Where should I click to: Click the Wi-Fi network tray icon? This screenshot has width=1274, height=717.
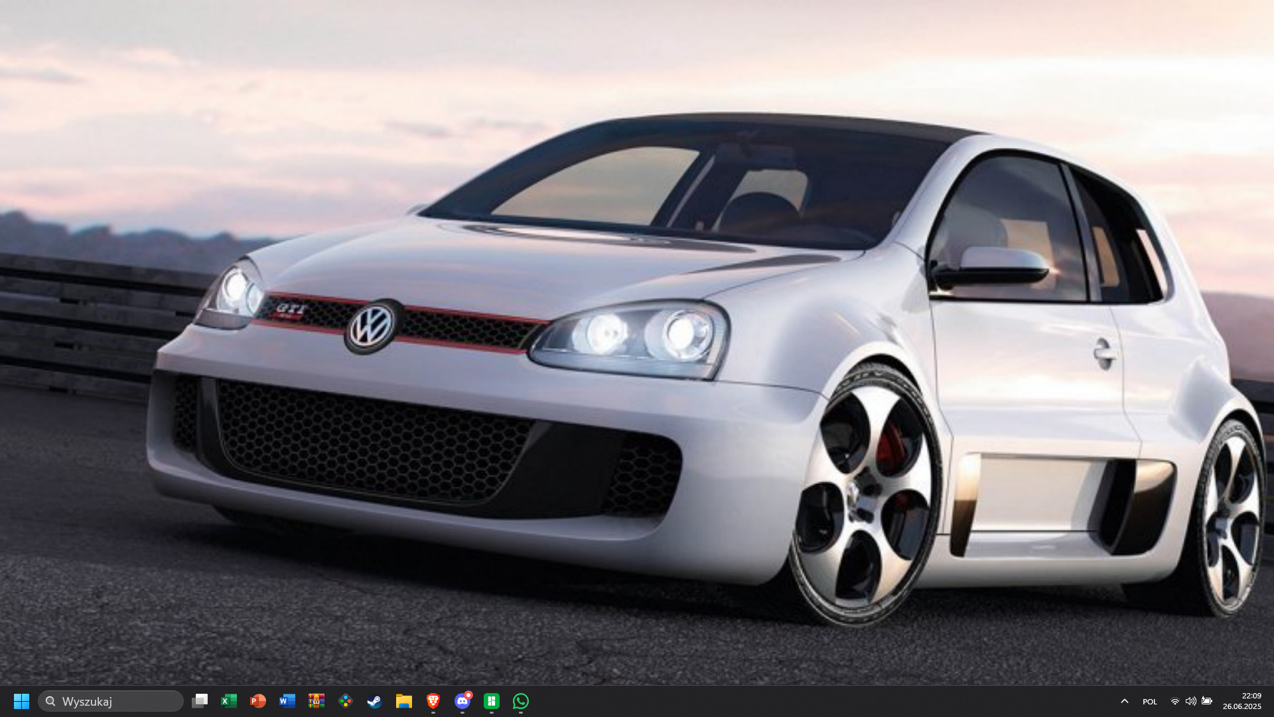(1175, 701)
